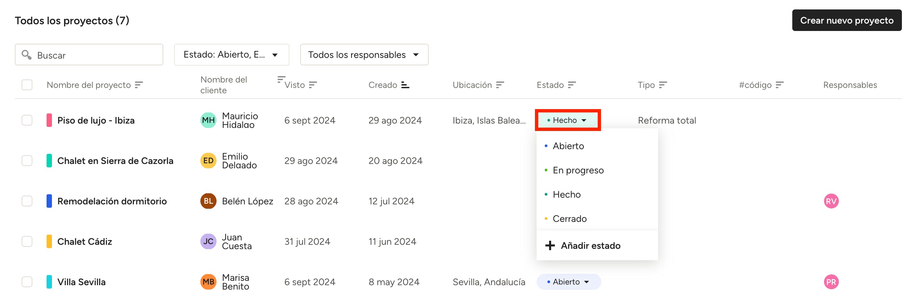Expand the Todos los responsables dropdown
Image resolution: width=910 pixels, height=301 pixels.
point(364,55)
